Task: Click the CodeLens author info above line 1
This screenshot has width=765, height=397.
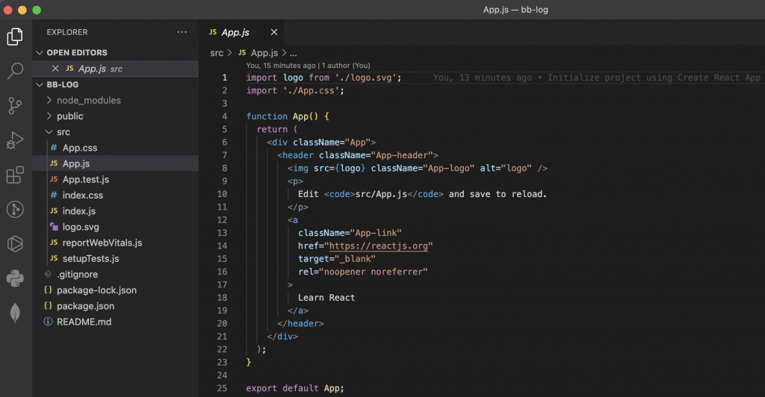Action: (x=308, y=65)
